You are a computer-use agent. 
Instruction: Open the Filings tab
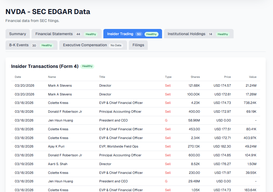pyautogui.click(x=138, y=45)
